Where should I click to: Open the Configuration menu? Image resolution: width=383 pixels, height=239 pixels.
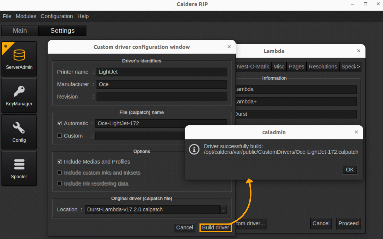(x=56, y=16)
